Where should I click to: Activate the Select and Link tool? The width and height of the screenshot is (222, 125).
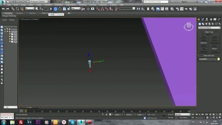tap(13, 9)
